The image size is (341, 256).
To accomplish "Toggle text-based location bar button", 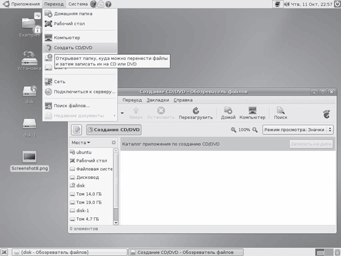I will point(77,130).
